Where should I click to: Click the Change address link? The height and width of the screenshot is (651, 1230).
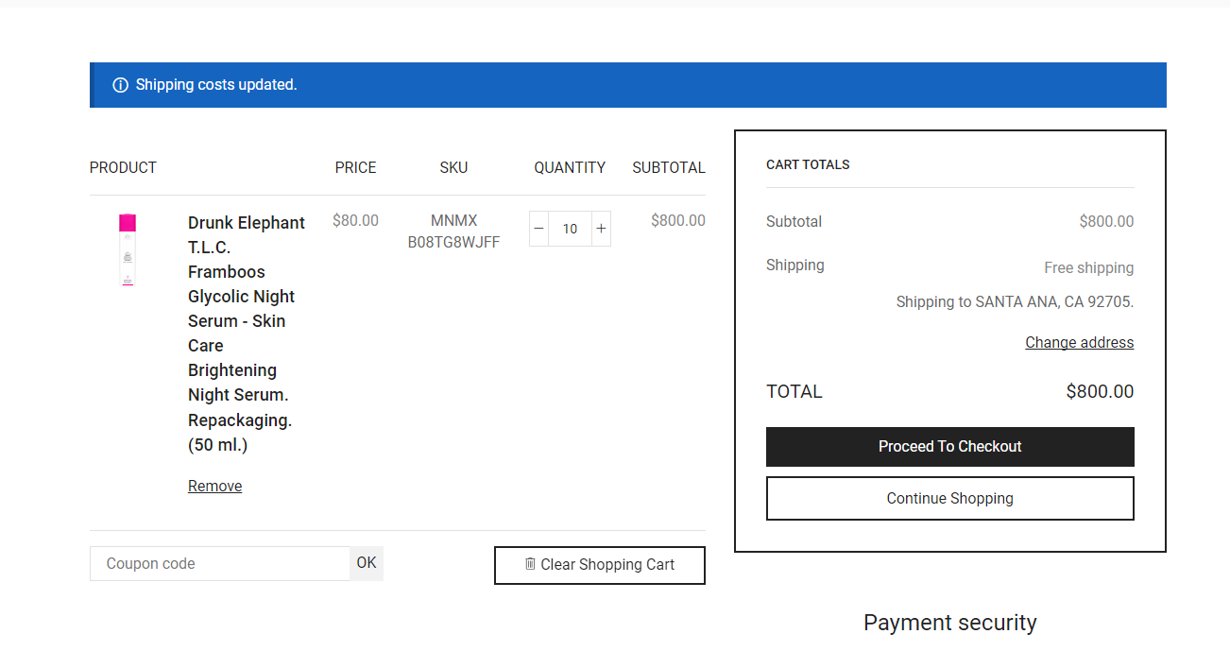tap(1080, 342)
